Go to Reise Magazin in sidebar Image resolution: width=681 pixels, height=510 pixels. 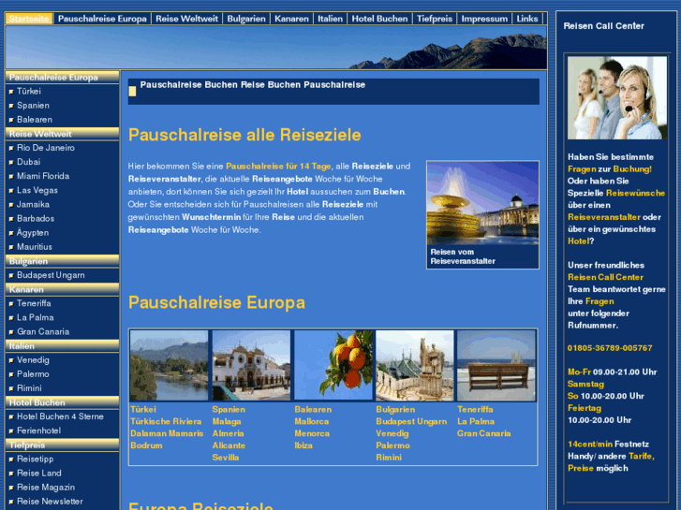click(46, 488)
